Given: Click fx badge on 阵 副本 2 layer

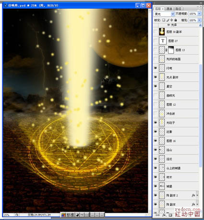Looking at the screenshot, I should pyautogui.click(x=193, y=195).
